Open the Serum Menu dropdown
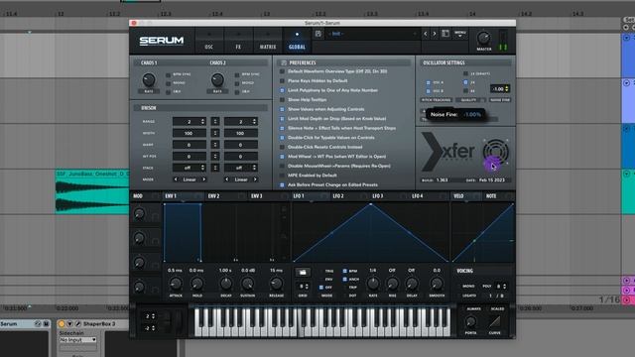635x357 pixels. 460,34
